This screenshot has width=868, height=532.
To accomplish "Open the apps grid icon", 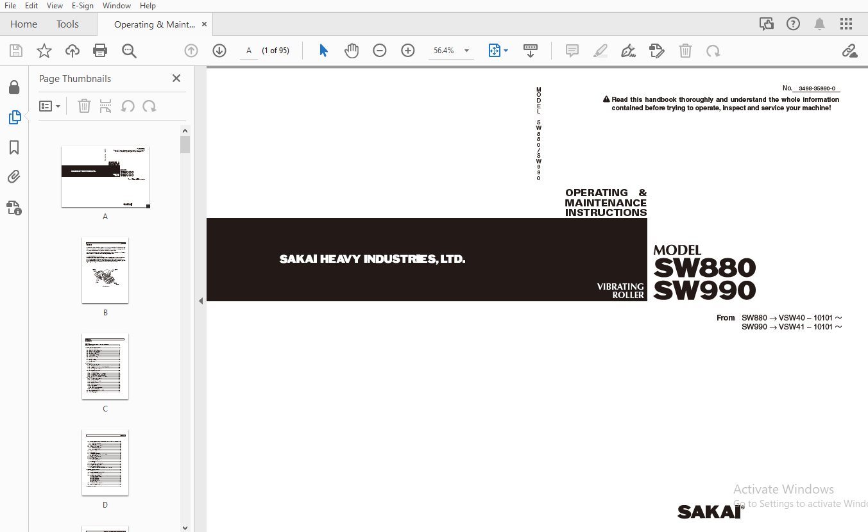I will pyautogui.click(x=846, y=24).
